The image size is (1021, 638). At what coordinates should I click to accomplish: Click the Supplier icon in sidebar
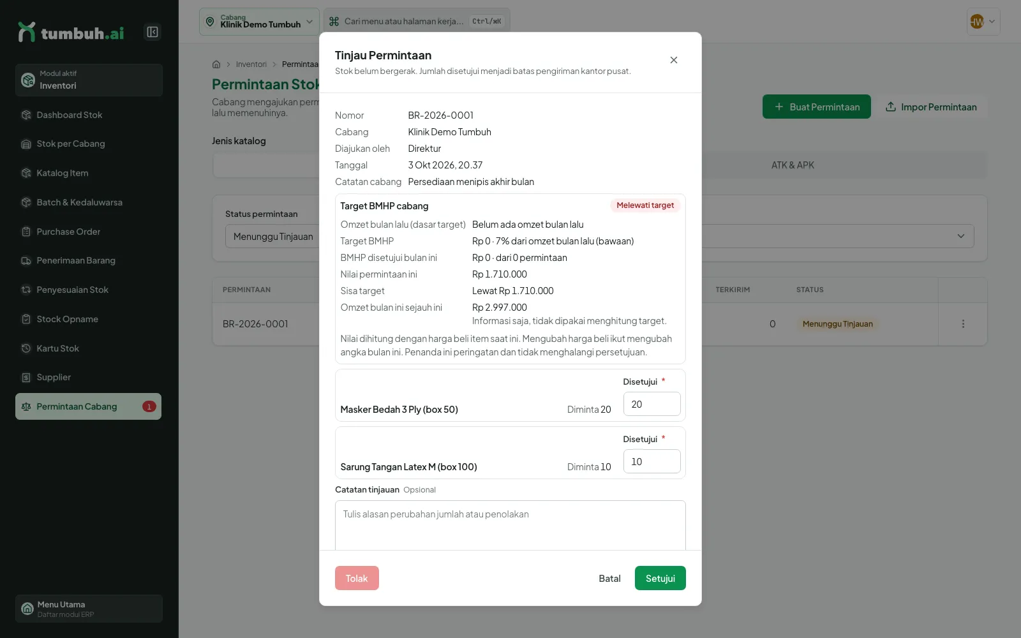pos(26,378)
